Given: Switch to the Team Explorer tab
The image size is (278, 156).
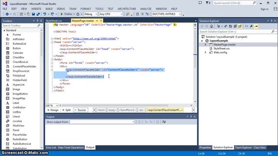Looking at the screenshot, I should (243, 147).
